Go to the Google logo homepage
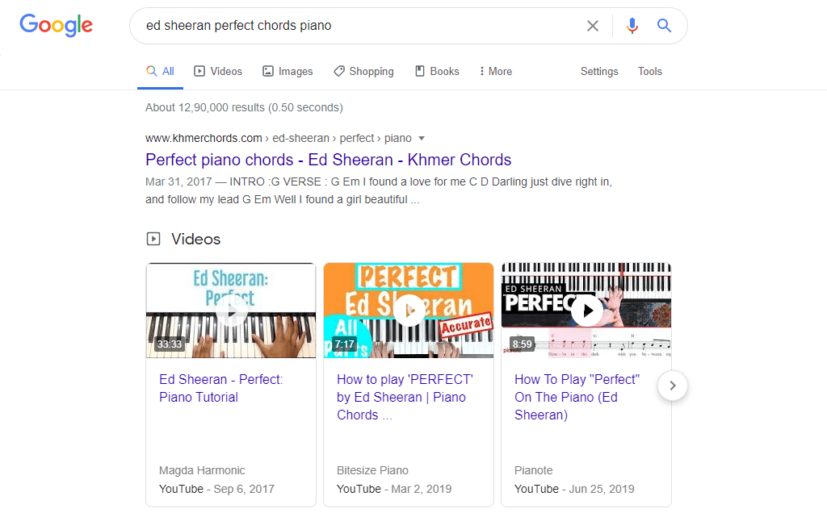Screen dimensions: 827x513 pos(56,25)
